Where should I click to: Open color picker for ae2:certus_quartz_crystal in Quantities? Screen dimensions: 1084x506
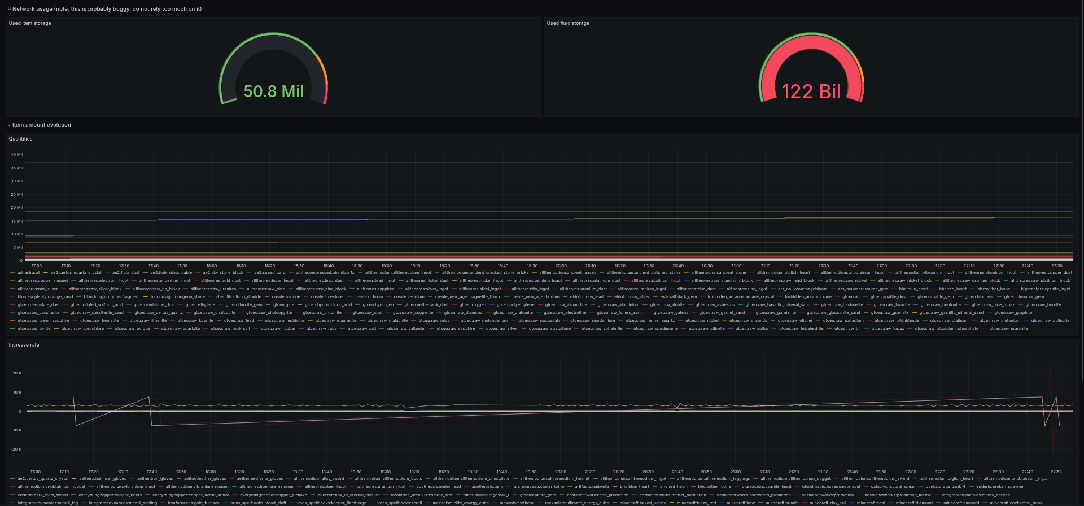pos(47,273)
